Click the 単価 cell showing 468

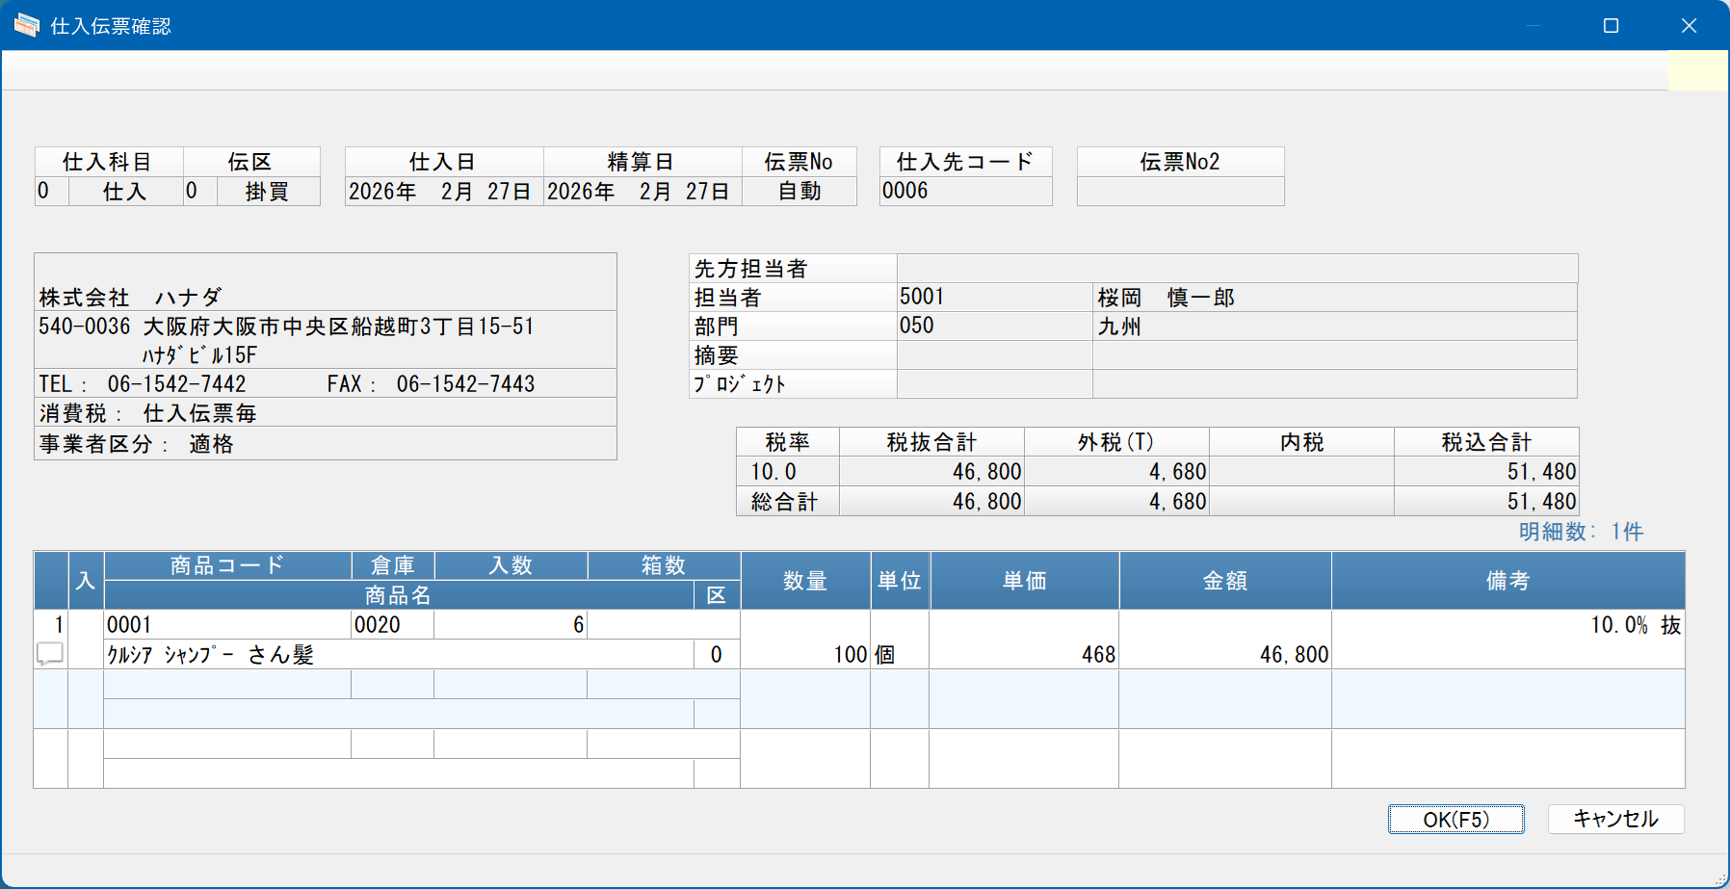pos(1024,640)
